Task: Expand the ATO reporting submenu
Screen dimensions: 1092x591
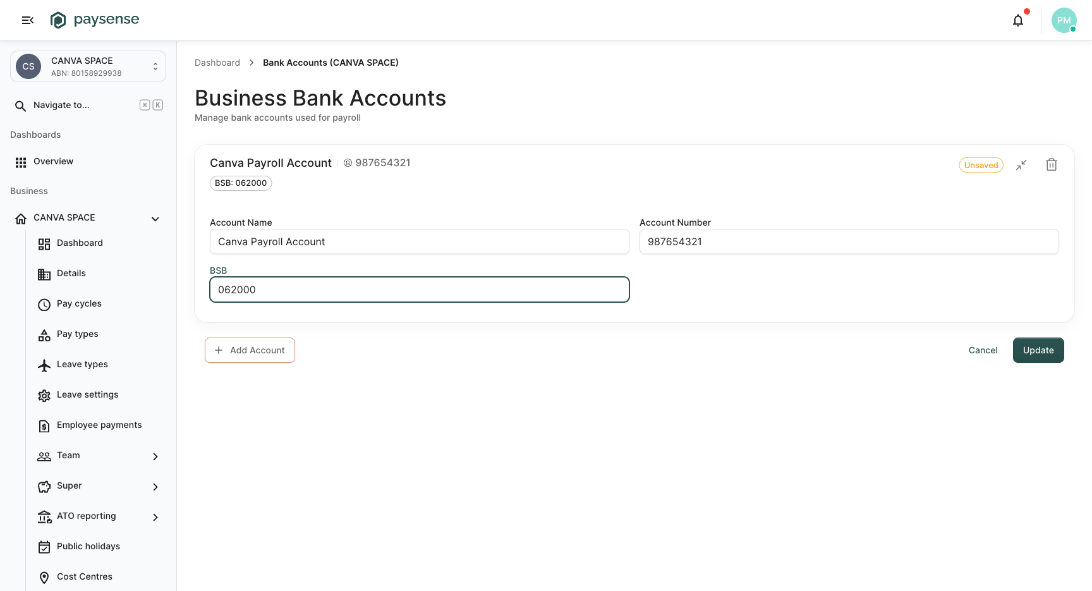Action: pyautogui.click(x=155, y=517)
